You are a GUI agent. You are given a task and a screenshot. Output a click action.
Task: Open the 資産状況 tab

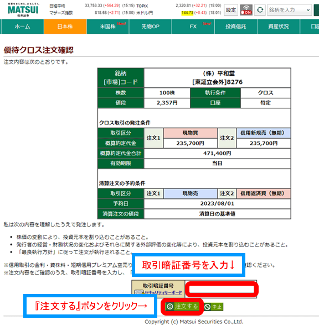[279, 27]
